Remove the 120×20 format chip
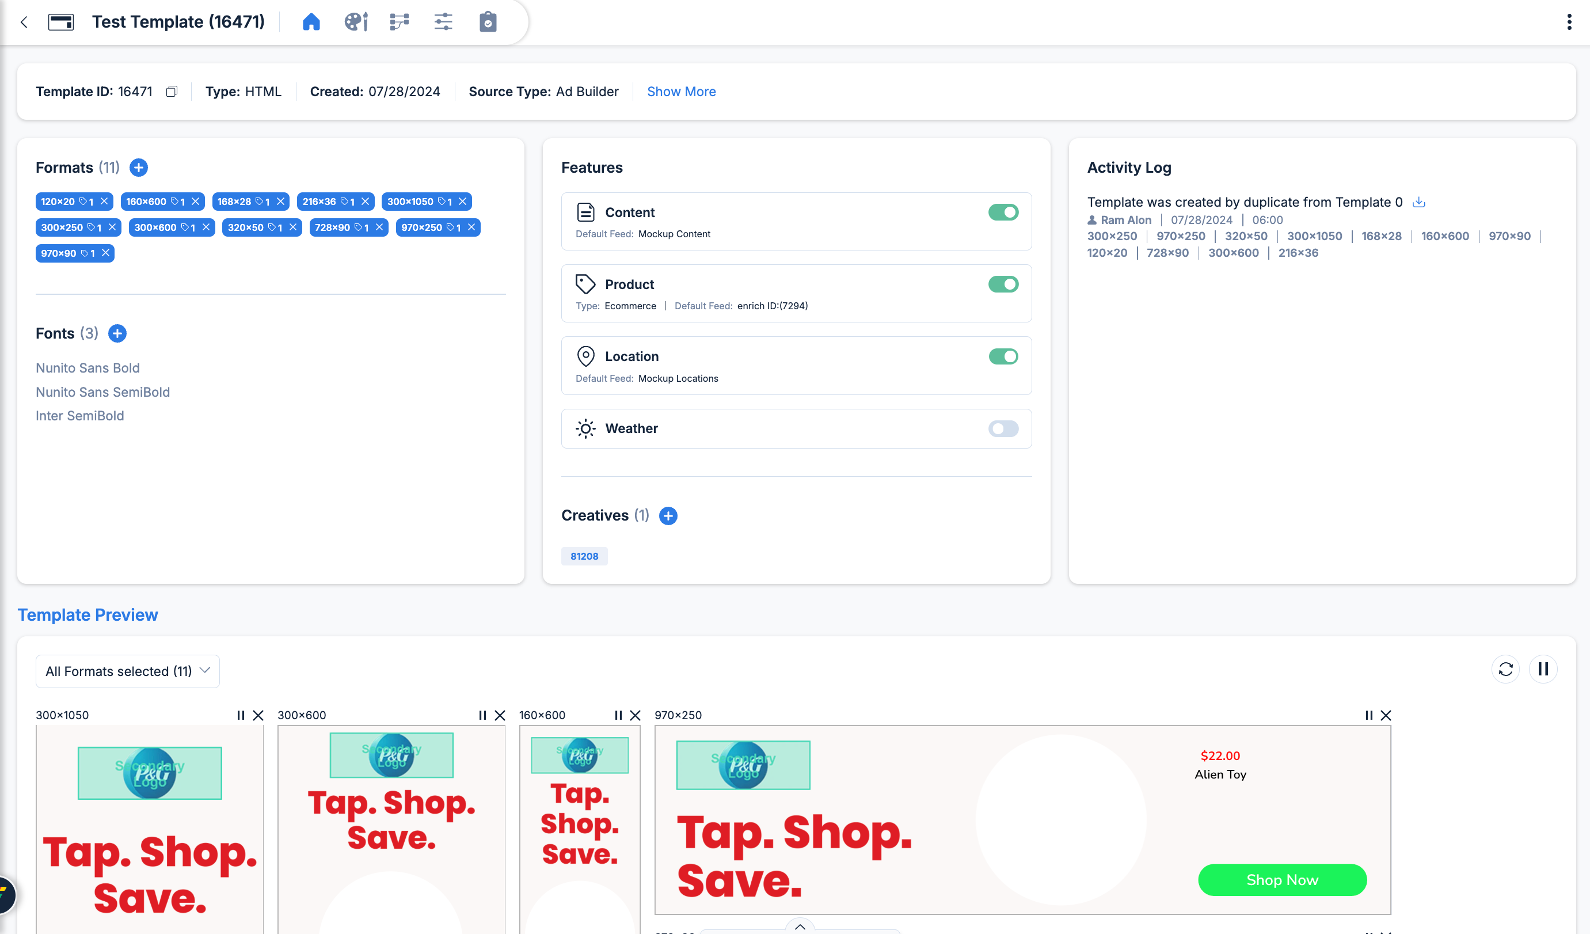The height and width of the screenshot is (934, 1590). pos(105,202)
